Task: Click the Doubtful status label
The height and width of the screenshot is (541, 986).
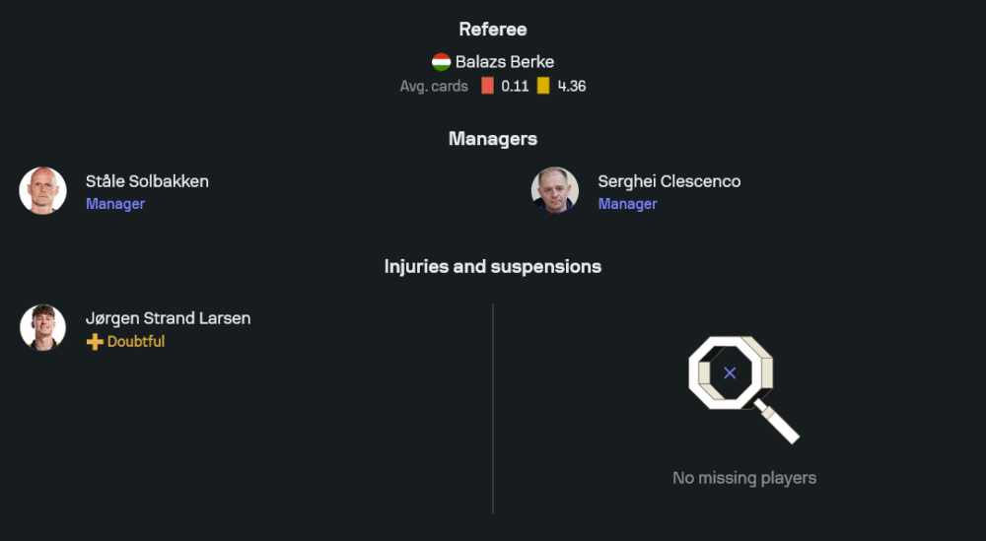Action: tap(136, 342)
